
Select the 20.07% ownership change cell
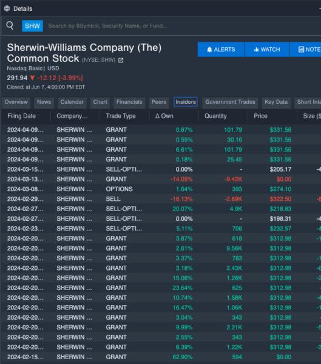(x=182, y=209)
